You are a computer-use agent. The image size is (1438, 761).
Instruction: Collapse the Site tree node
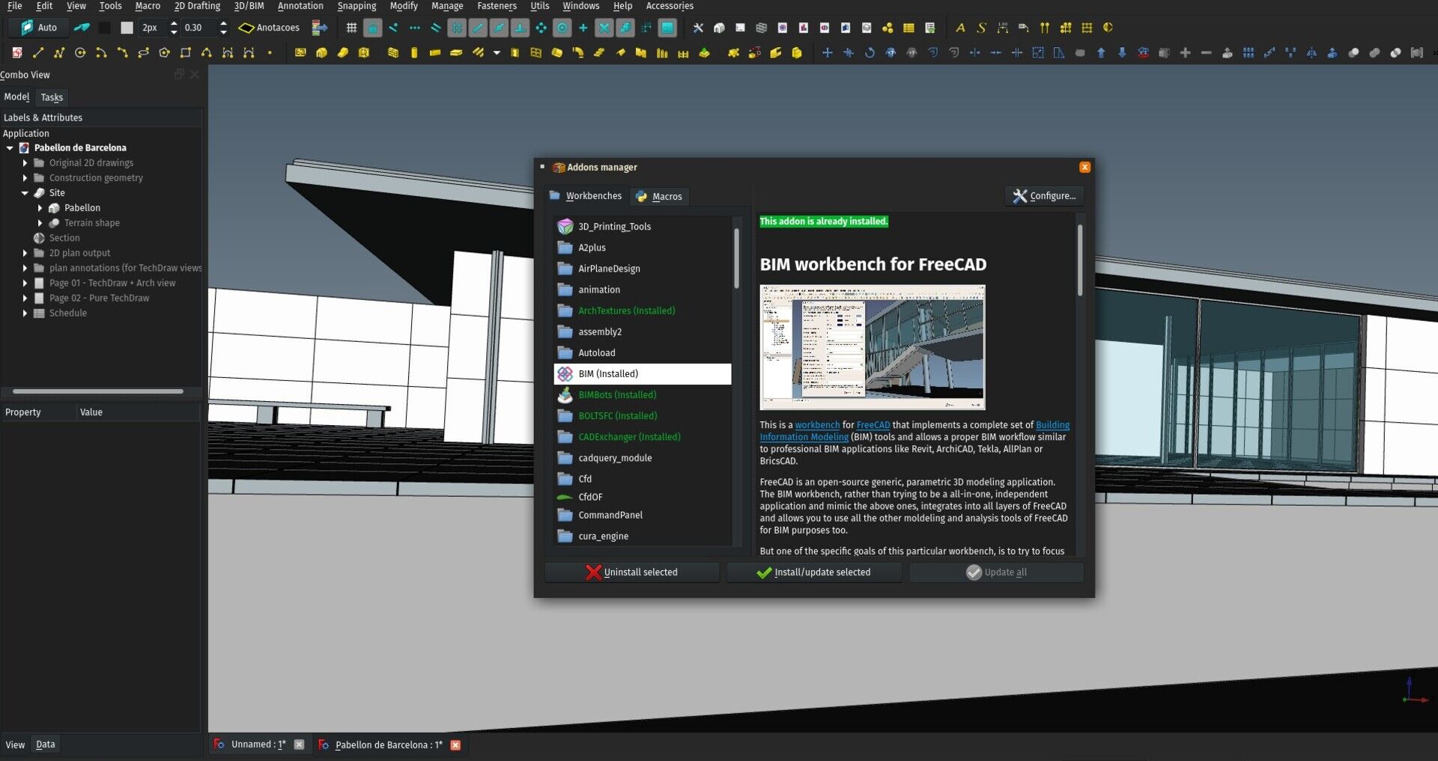[x=25, y=193]
